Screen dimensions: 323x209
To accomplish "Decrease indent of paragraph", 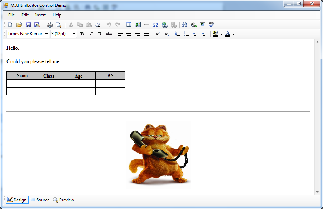I will 196,34.
